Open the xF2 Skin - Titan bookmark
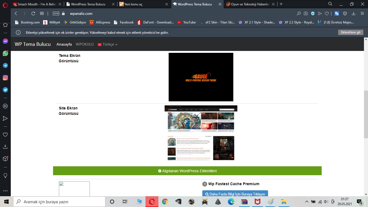 (x=217, y=22)
